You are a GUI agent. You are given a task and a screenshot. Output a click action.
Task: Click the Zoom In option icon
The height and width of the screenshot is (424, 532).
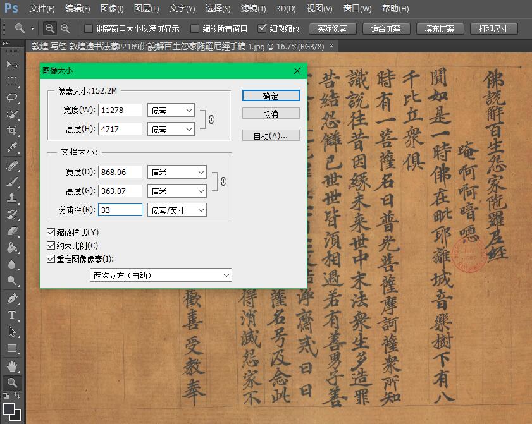coord(49,28)
